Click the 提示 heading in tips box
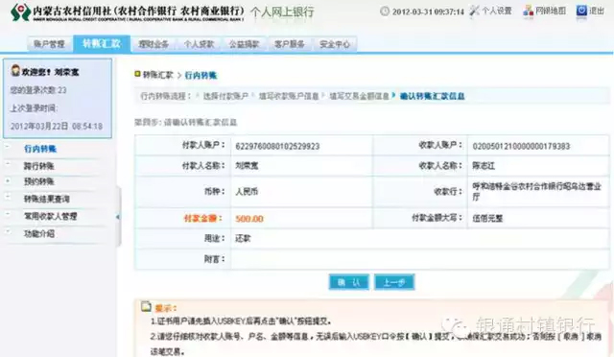 [165, 308]
